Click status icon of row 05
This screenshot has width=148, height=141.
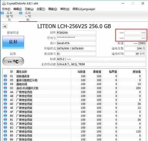click(5, 80)
